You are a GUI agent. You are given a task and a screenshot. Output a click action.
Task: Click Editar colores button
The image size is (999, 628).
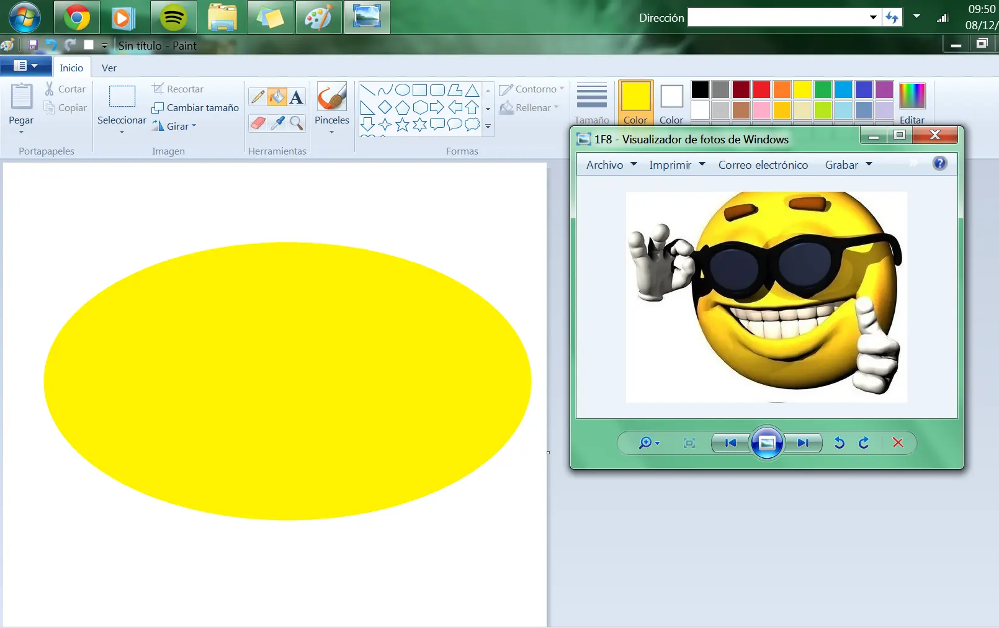point(912,103)
